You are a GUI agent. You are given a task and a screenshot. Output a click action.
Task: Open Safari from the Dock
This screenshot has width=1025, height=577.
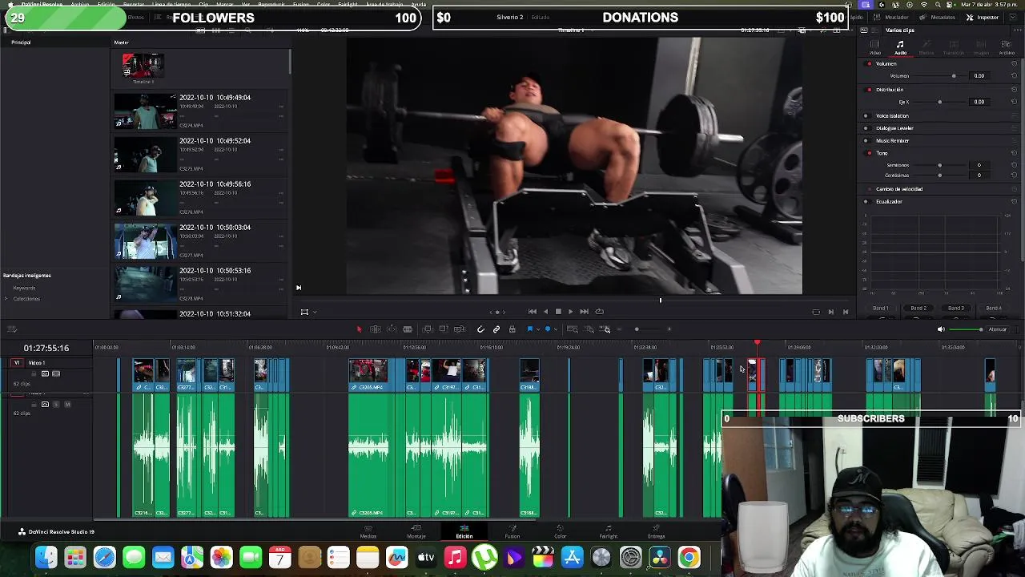coord(104,558)
